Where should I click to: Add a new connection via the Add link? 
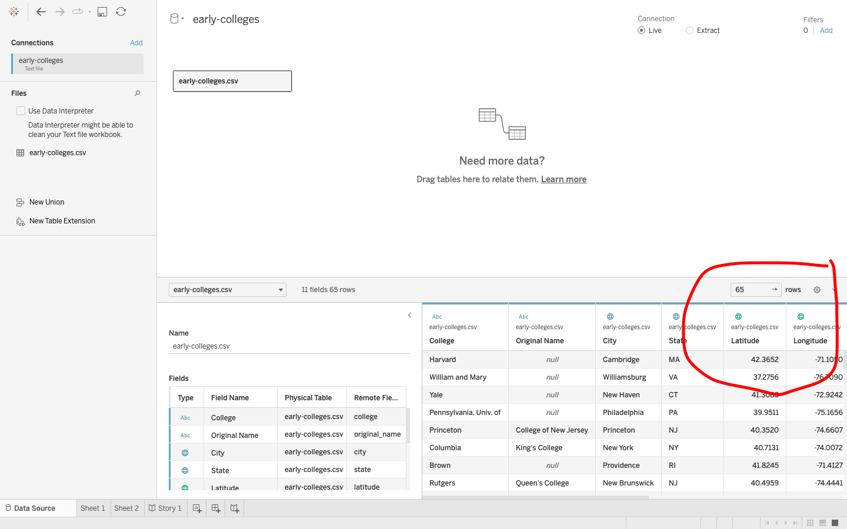(136, 43)
